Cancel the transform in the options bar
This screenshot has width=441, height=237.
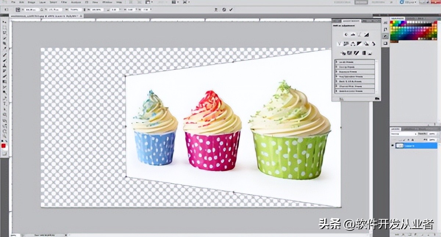[x=224, y=10]
